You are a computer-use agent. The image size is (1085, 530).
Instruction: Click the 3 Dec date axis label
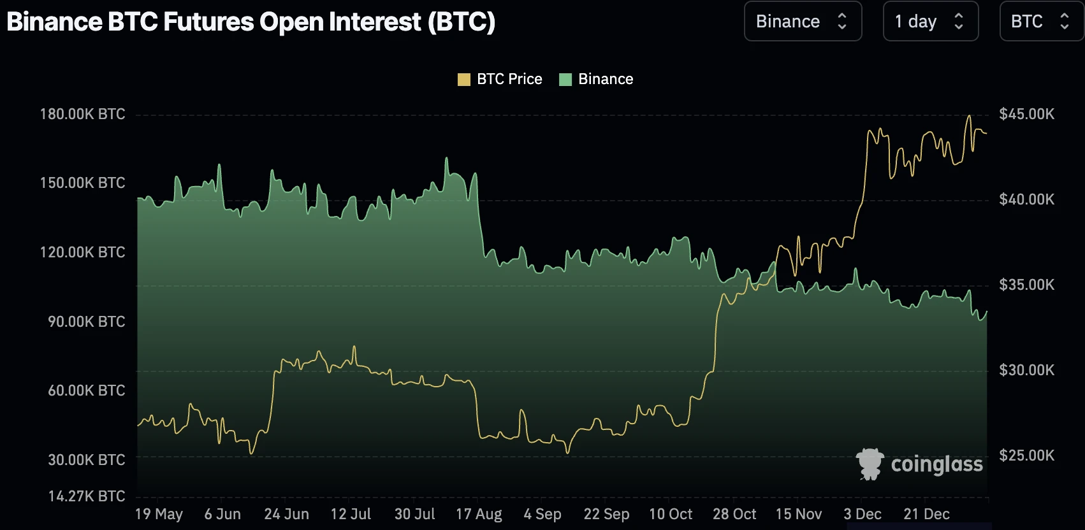tap(863, 514)
